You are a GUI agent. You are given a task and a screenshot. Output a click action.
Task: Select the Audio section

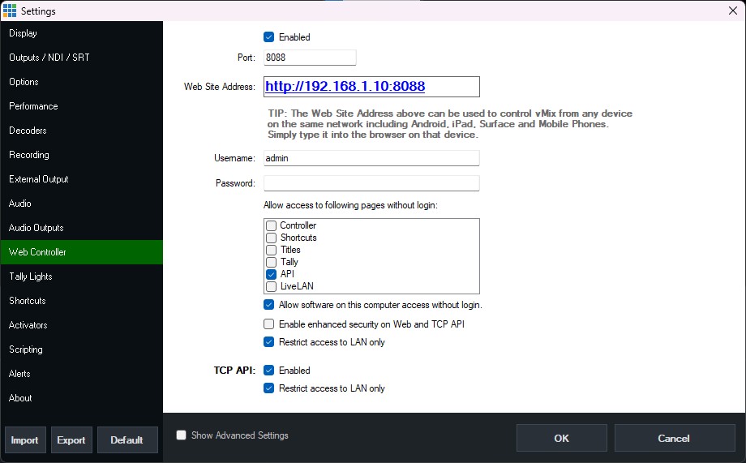[81, 204]
